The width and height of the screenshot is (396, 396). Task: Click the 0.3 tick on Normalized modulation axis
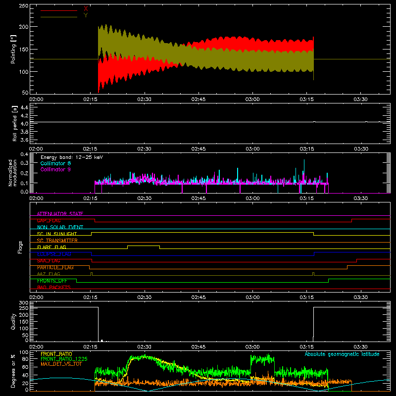pos(24,163)
